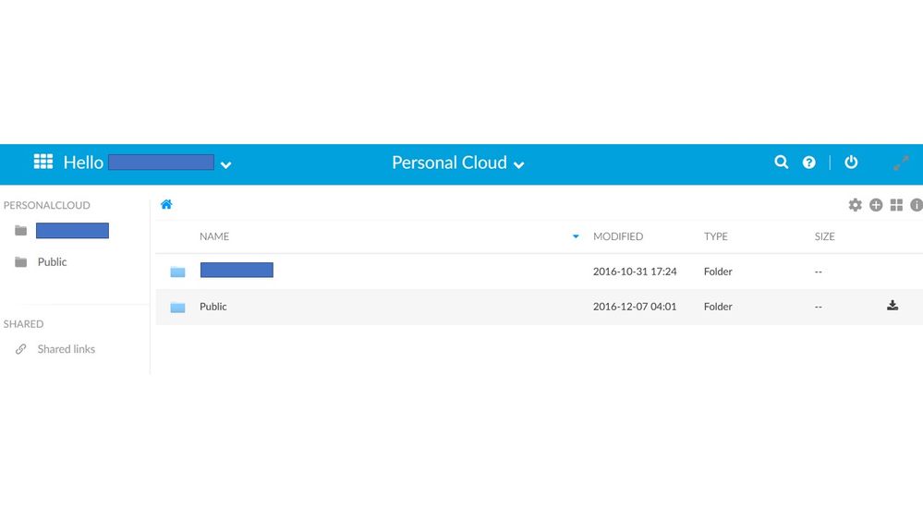The image size is (923, 519).
Task: Open the apps grid menu
Action: click(43, 162)
